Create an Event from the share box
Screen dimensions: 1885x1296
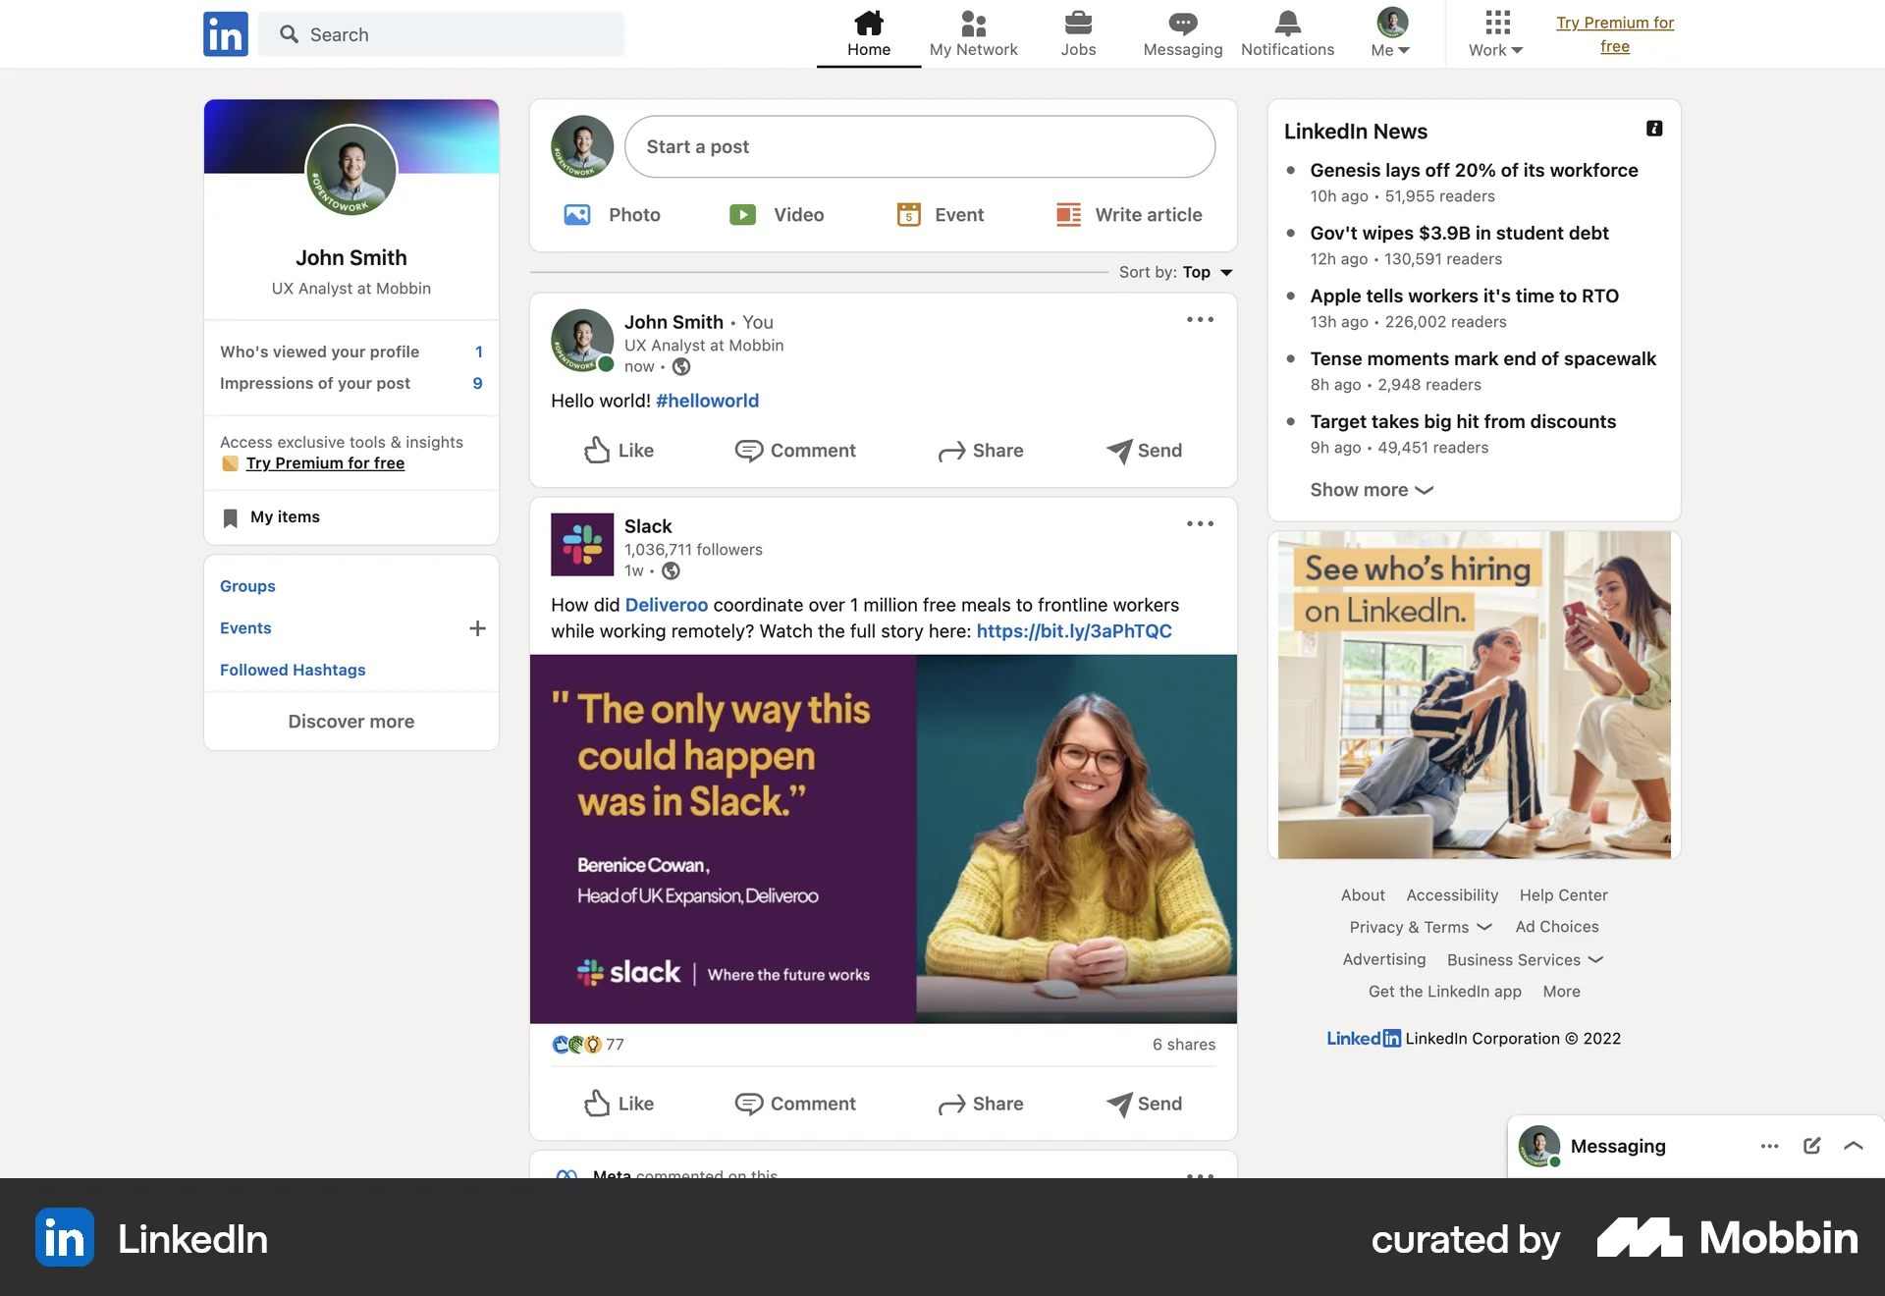click(x=940, y=214)
